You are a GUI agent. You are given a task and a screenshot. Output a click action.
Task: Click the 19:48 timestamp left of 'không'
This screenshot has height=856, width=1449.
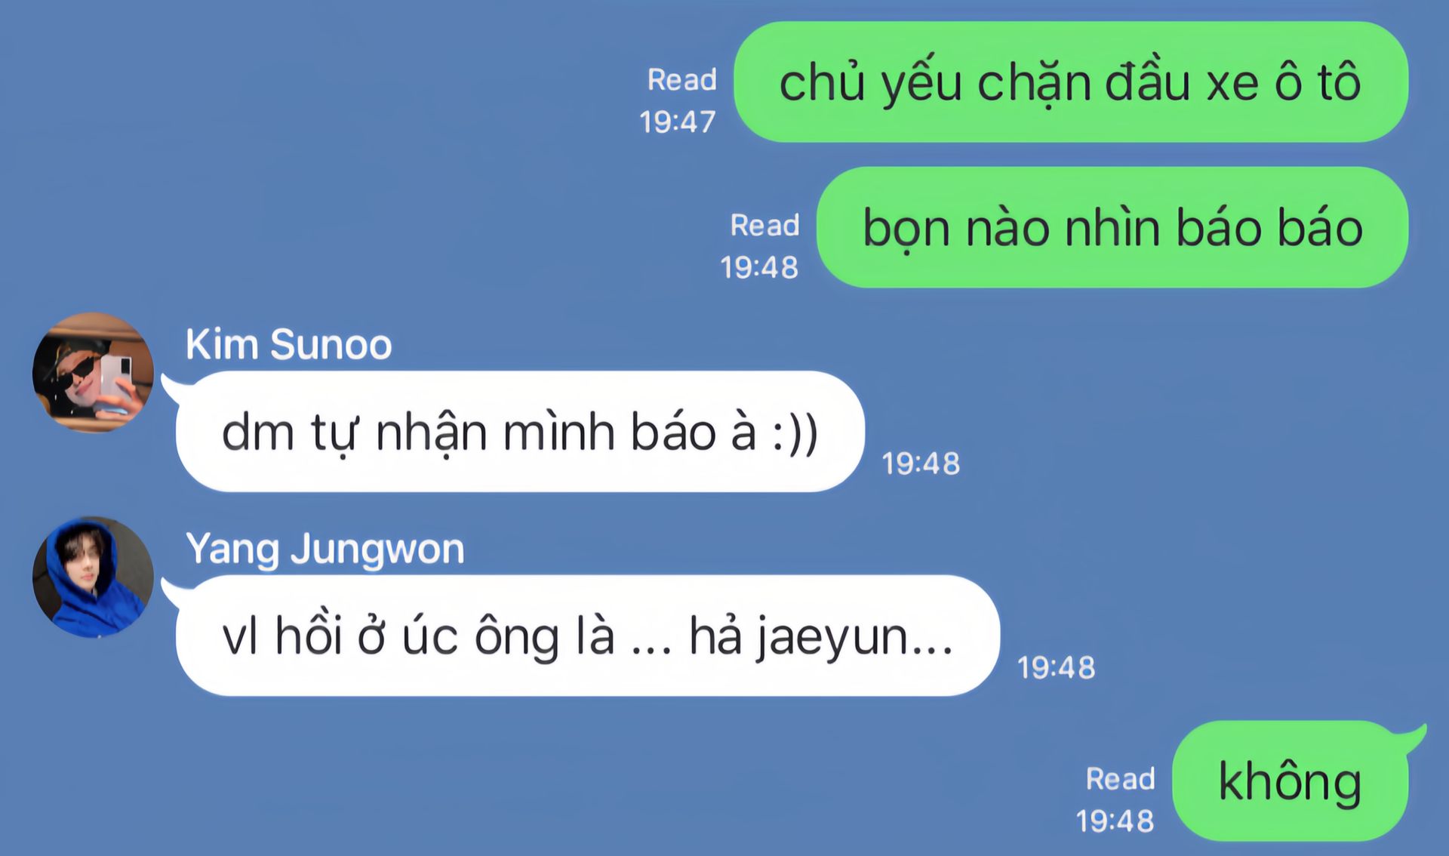(x=1115, y=821)
